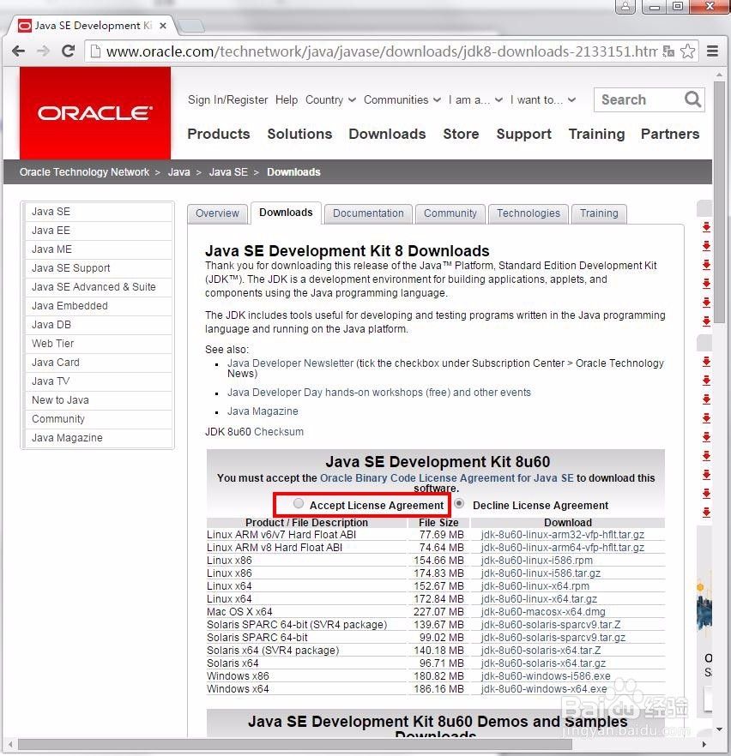731x756 pixels.
Task: Switch to the Community tab
Action: [x=450, y=213]
